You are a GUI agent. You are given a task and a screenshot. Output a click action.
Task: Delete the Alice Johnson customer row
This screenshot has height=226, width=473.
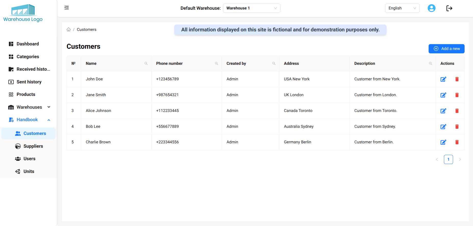click(x=457, y=111)
